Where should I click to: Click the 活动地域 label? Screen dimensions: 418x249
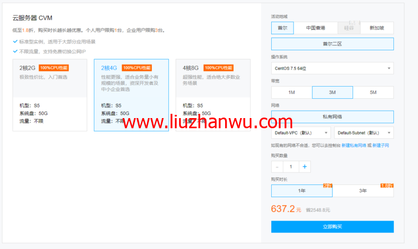279,17
